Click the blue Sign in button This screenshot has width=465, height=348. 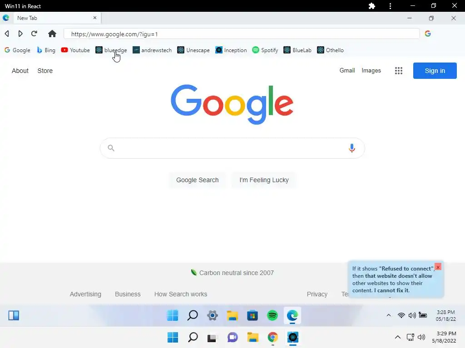coord(435,71)
